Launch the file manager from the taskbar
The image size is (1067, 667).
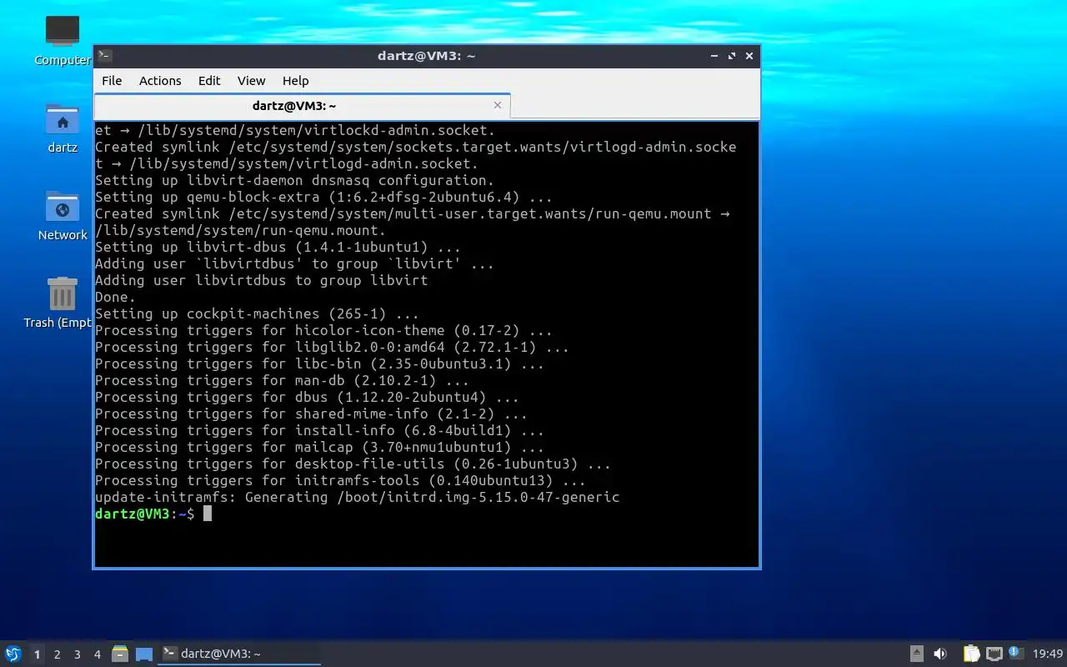tap(120, 654)
